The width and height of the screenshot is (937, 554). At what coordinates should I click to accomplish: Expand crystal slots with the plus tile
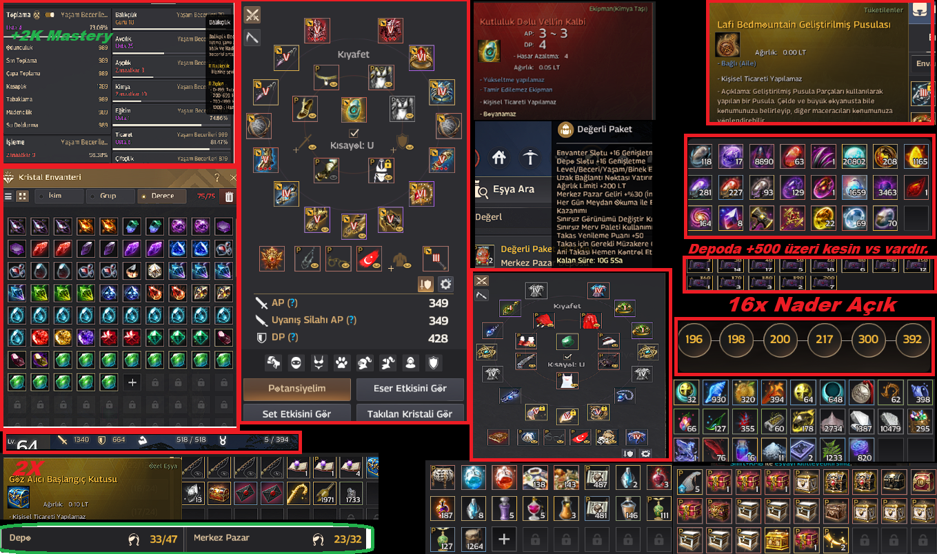tap(133, 382)
